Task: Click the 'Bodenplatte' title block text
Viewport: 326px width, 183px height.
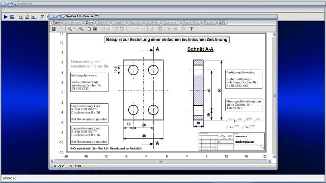Action: [244, 142]
